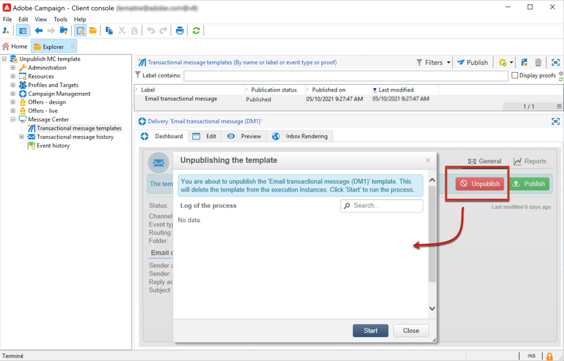Click the search magnifier toolbar icon
This screenshot has height=361, width=564.
coord(80,31)
